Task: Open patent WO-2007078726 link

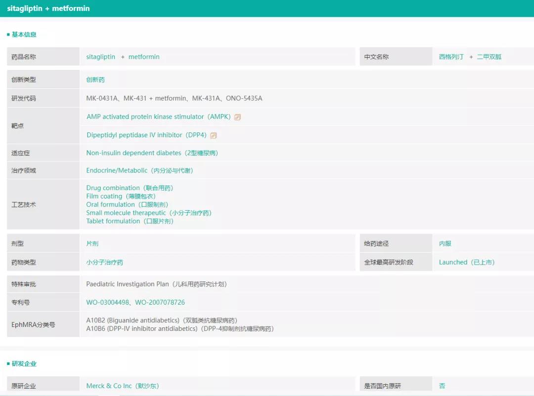Action: tap(160, 302)
